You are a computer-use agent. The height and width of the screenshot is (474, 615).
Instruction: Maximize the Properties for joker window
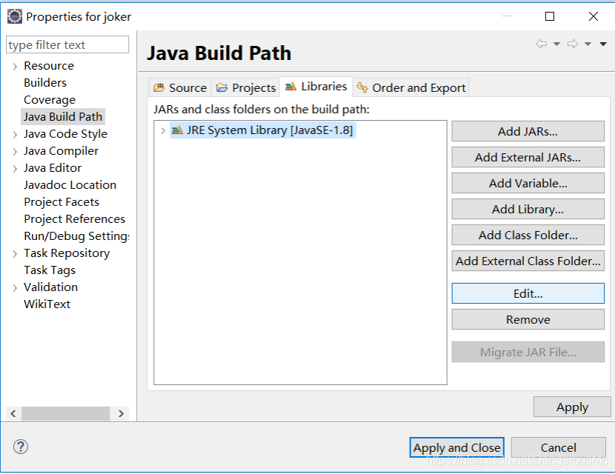coord(550,16)
